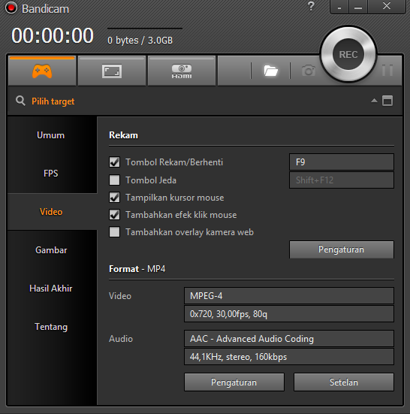Click the Shift+F12 hotkey field
The image size is (410, 414).
pos(342,180)
